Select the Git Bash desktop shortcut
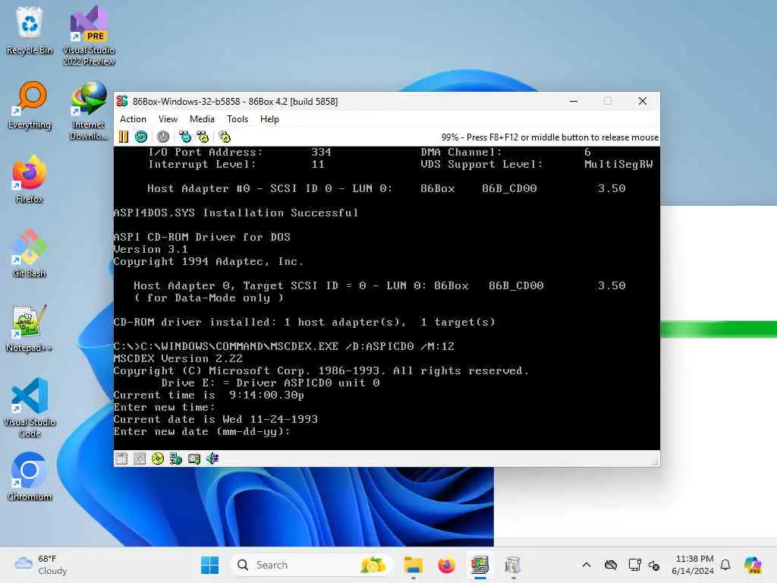 30,254
